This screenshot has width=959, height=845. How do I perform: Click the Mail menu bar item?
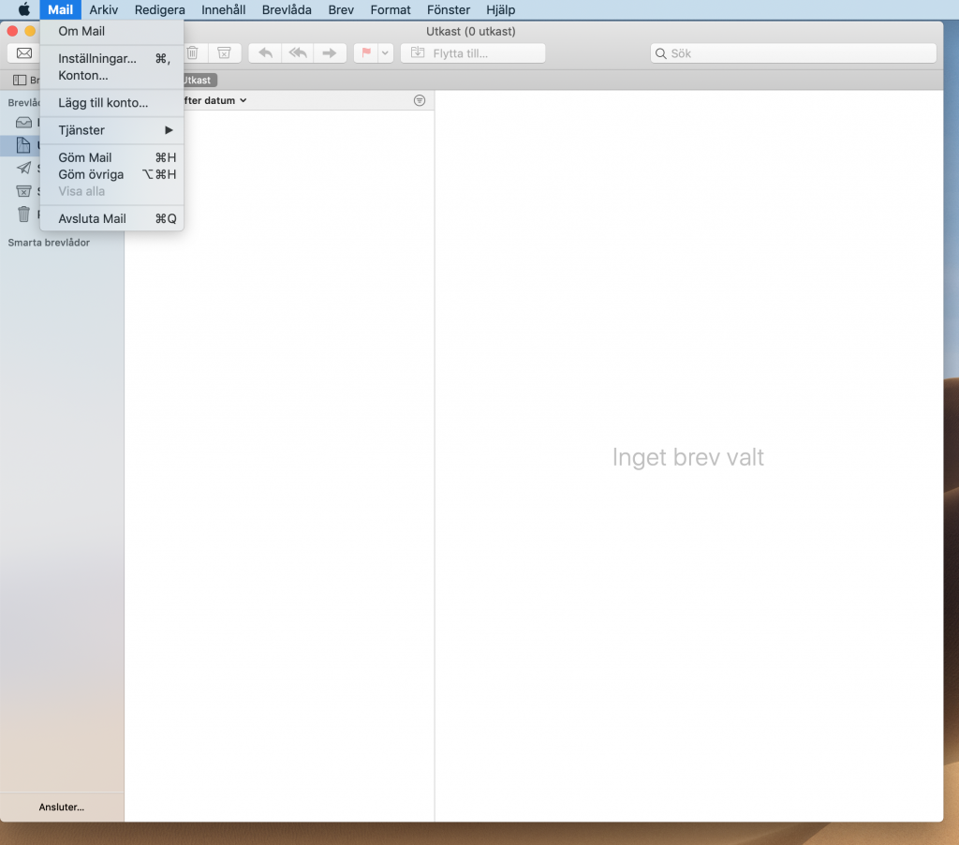[61, 9]
